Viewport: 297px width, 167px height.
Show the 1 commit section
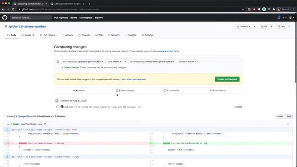pyautogui.click(x=79, y=90)
